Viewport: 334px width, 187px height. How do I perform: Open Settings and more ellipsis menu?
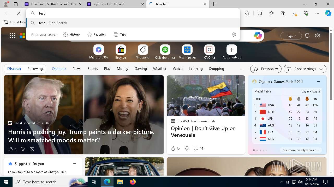(x=317, y=13)
